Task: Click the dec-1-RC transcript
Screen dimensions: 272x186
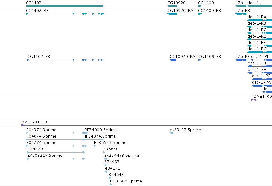Action: coord(260,33)
